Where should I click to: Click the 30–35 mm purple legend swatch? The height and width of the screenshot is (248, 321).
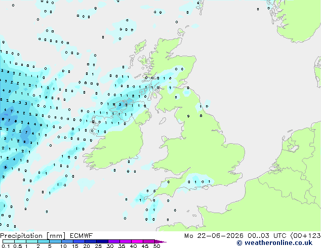[x=113, y=241]
